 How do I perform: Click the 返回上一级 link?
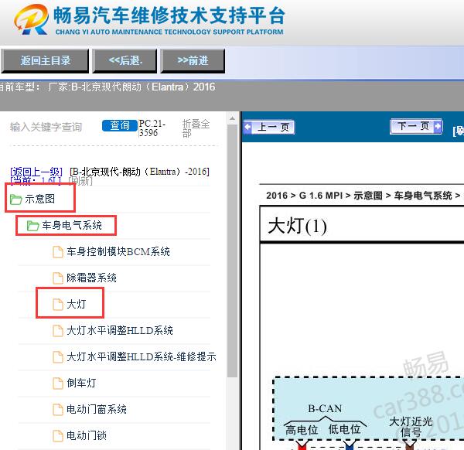(36, 172)
